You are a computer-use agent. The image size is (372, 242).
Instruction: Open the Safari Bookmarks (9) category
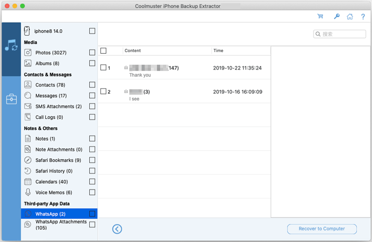click(58, 160)
